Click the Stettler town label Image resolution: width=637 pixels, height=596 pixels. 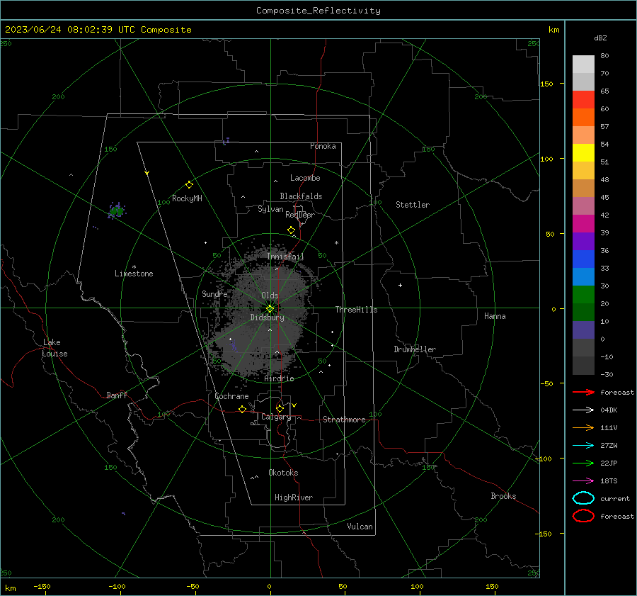[413, 205]
